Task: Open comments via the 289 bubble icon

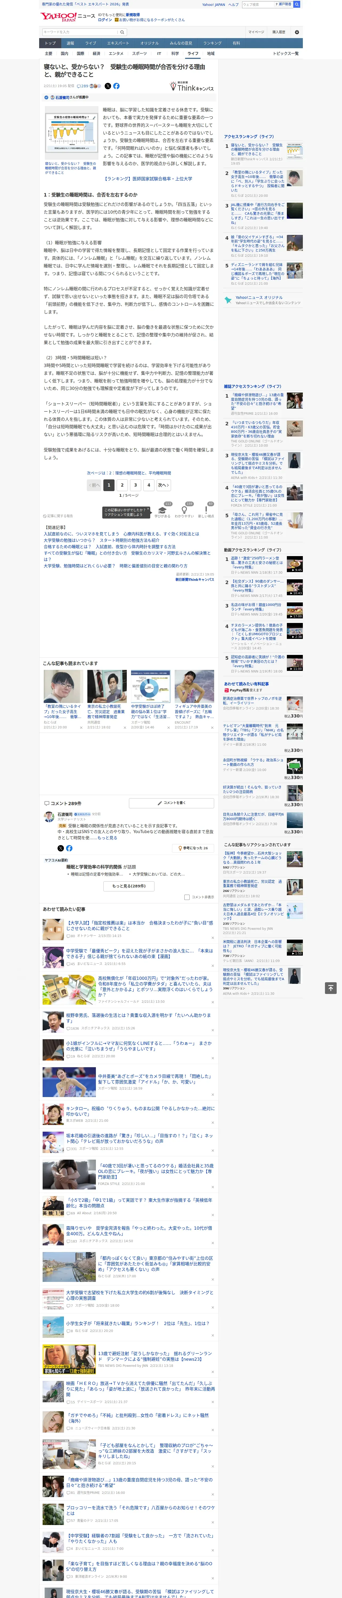Action: click(x=83, y=86)
